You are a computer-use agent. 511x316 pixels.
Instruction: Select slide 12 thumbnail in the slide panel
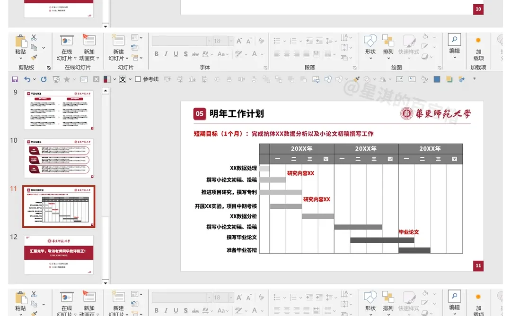tap(58, 254)
